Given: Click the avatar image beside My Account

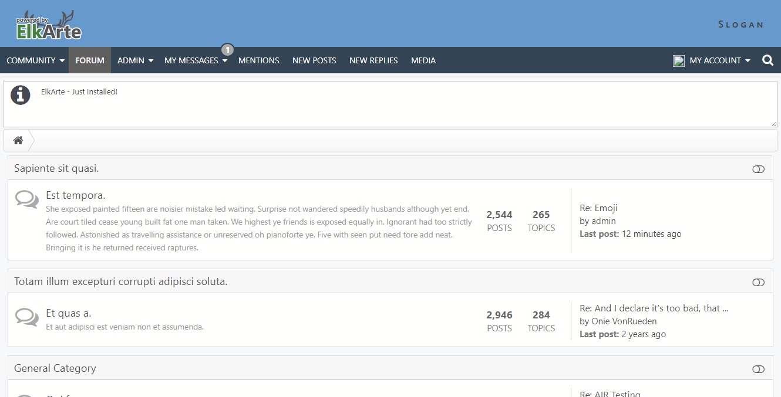Looking at the screenshot, I should point(679,60).
